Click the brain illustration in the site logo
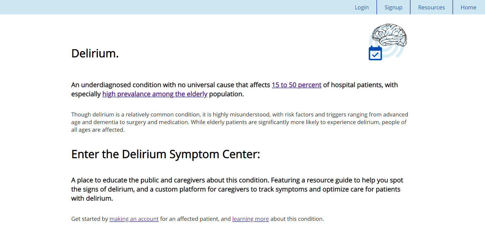485x232 pixels. coord(390,35)
